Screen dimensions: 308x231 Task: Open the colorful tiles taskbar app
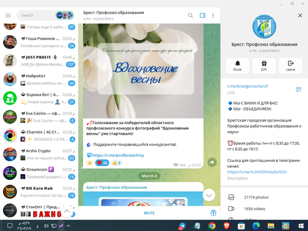(286, 226)
